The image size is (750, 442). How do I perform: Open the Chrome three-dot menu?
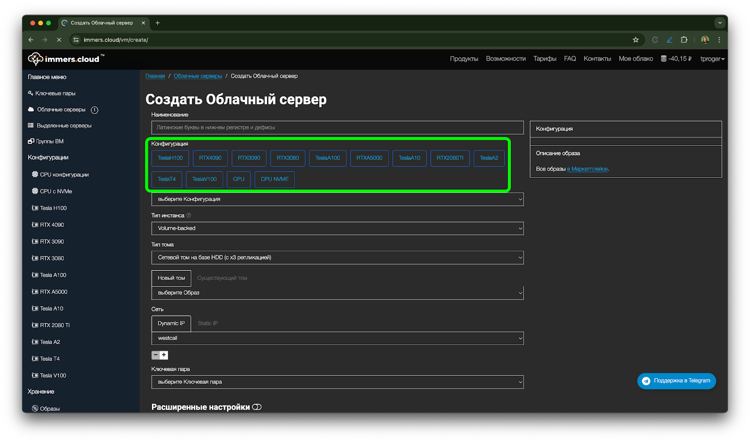719,40
